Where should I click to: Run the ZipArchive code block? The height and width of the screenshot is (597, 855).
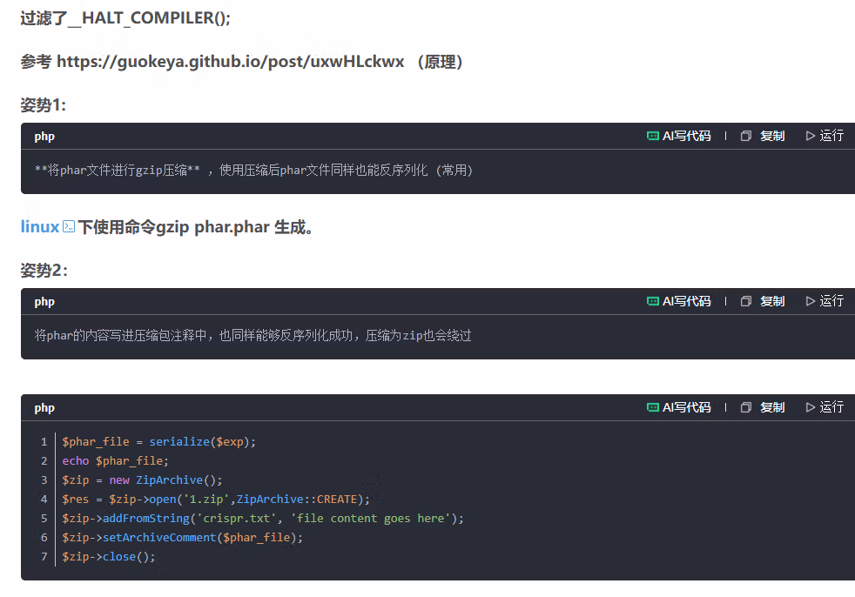point(825,407)
